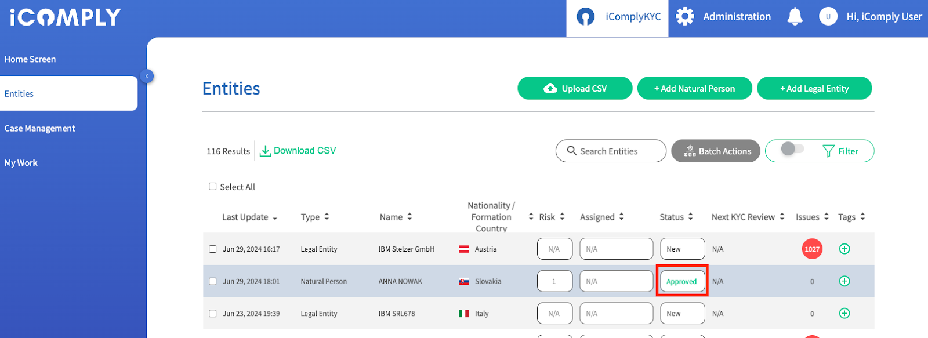Click the Add Legal Entity button
Viewport: 928px width, 338px height.
coord(814,88)
